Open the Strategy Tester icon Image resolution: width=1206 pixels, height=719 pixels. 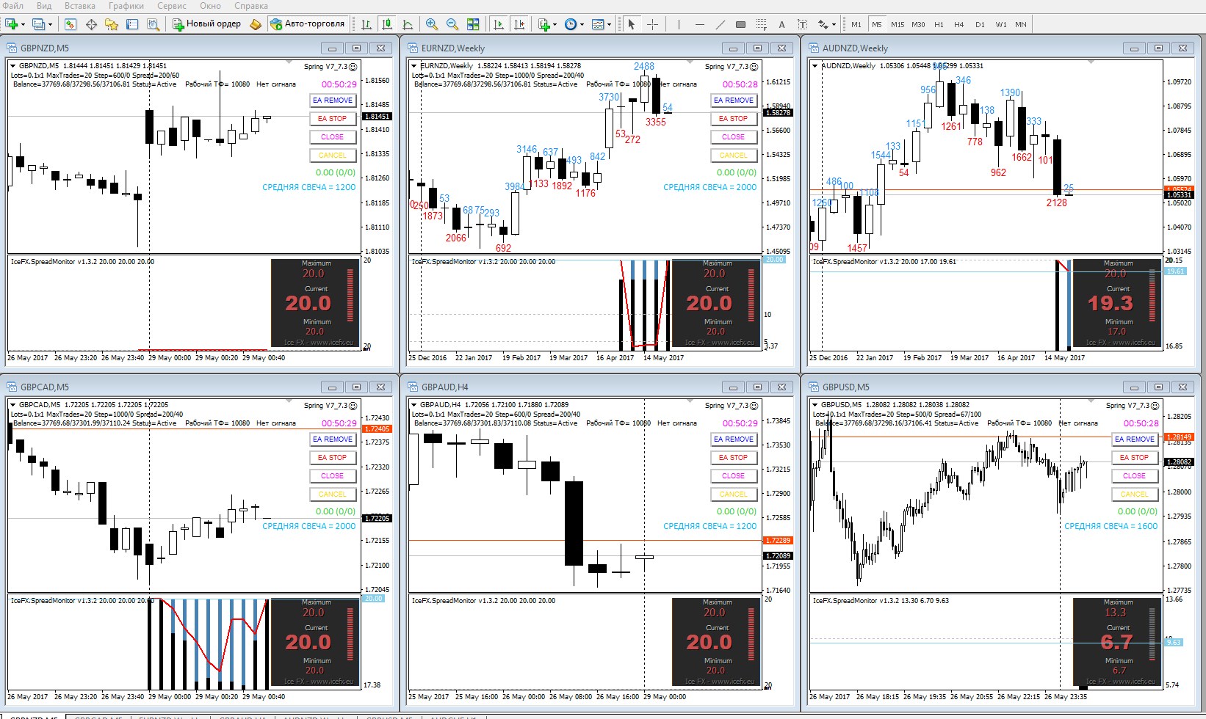coord(153,24)
